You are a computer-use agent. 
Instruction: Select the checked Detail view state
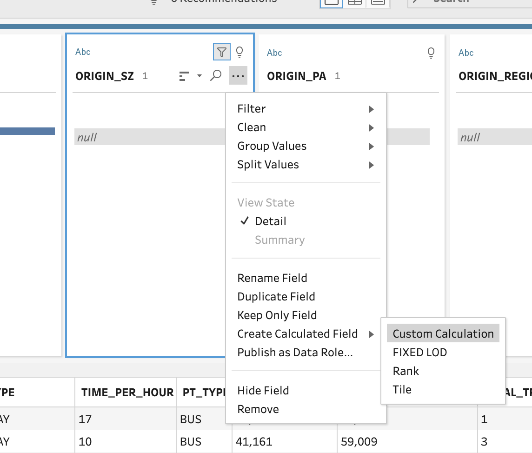270,221
